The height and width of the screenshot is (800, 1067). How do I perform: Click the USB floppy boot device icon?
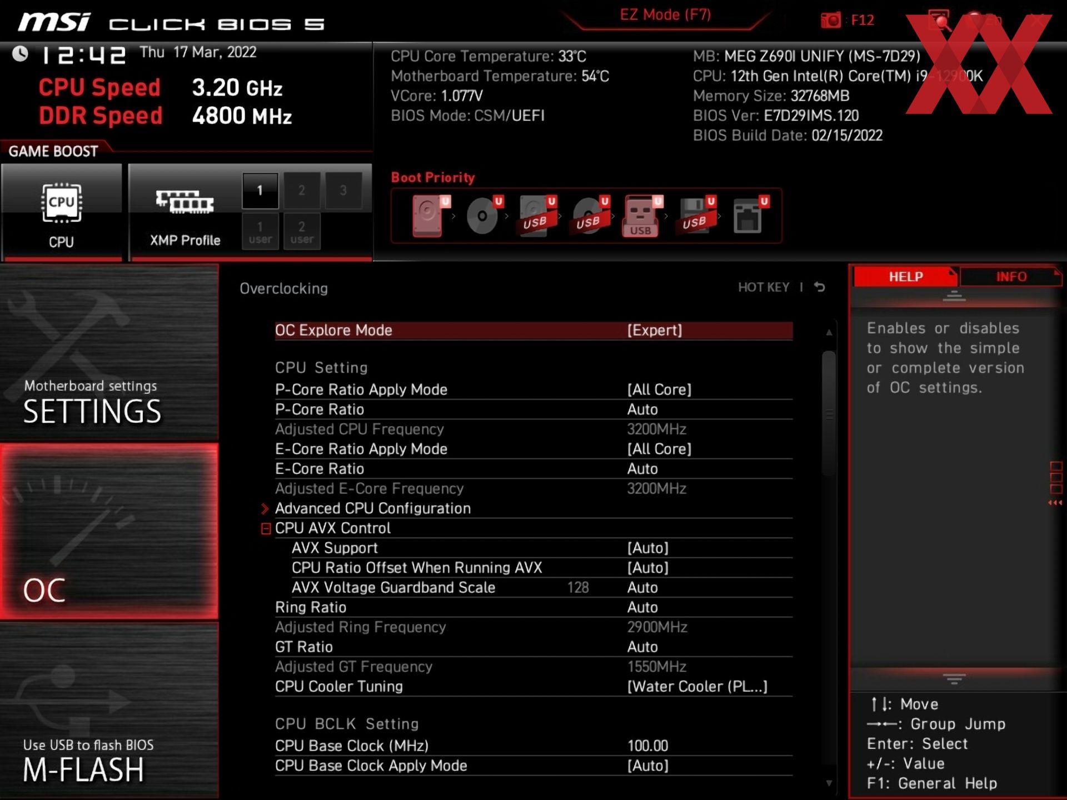coord(696,216)
